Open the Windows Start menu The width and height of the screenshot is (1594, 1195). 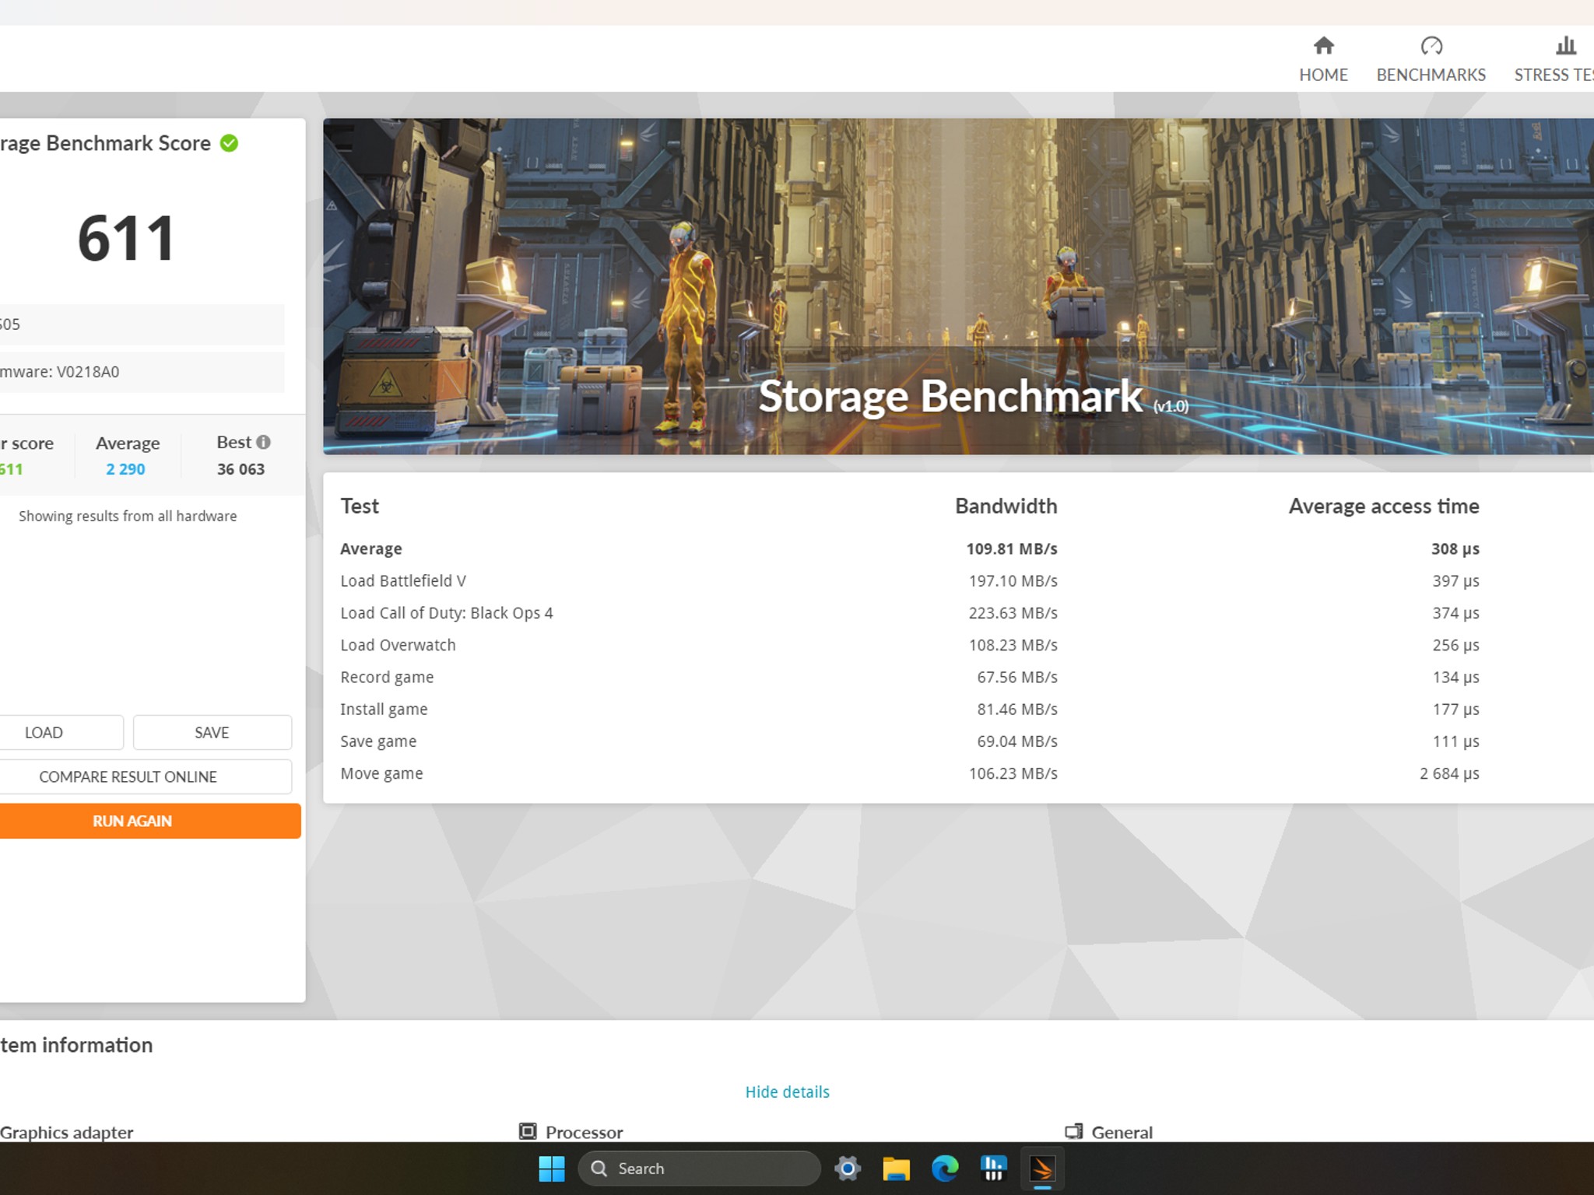click(552, 1169)
